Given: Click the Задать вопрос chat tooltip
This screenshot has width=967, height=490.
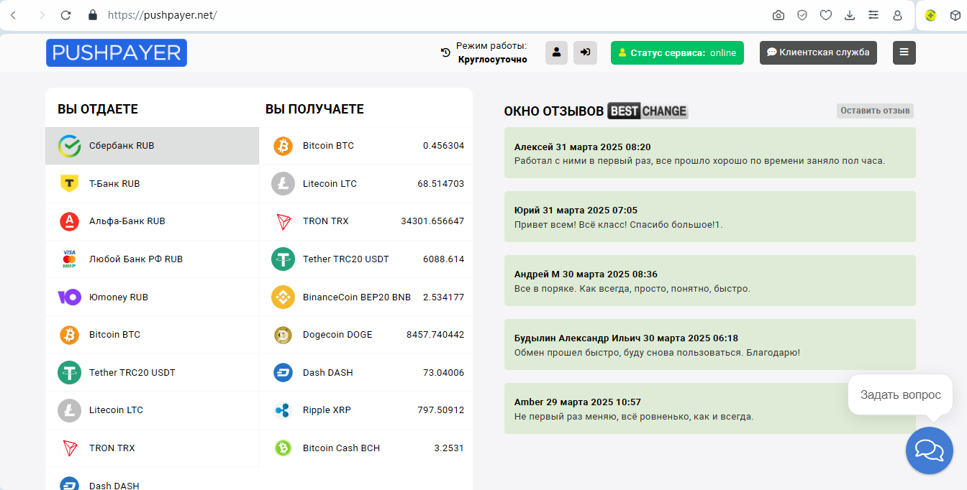Looking at the screenshot, I should coord(900,394).
